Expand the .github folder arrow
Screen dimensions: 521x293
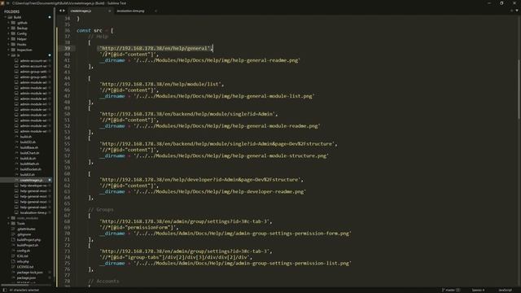(x=9, y=23)
